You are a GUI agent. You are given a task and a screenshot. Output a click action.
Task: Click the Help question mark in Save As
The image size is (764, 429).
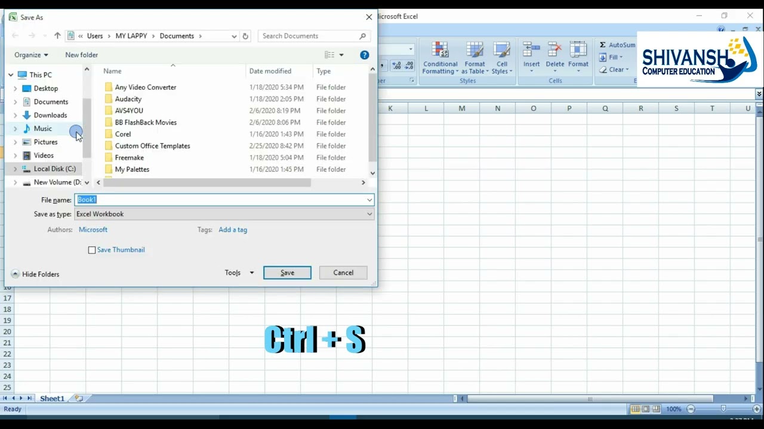point(364,55)
